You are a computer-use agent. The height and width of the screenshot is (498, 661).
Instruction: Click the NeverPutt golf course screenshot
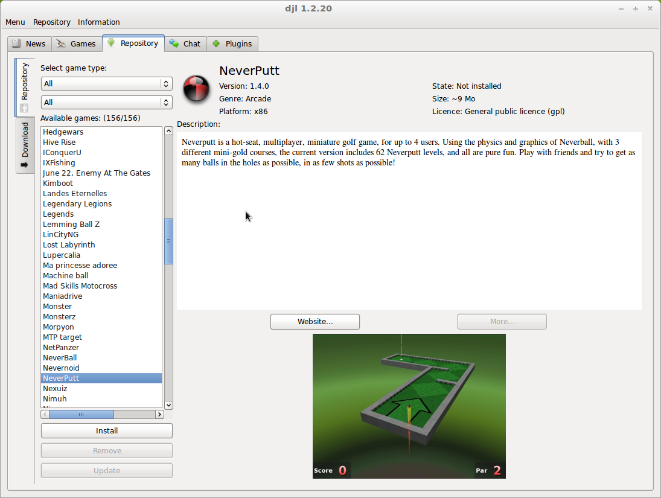tap(409, 406)
